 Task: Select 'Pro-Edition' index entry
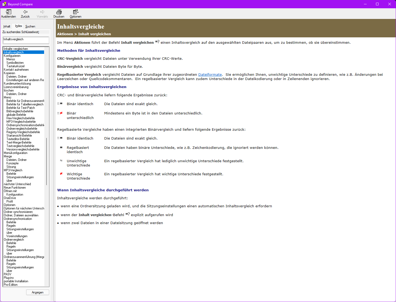click(x=11, y=285)
